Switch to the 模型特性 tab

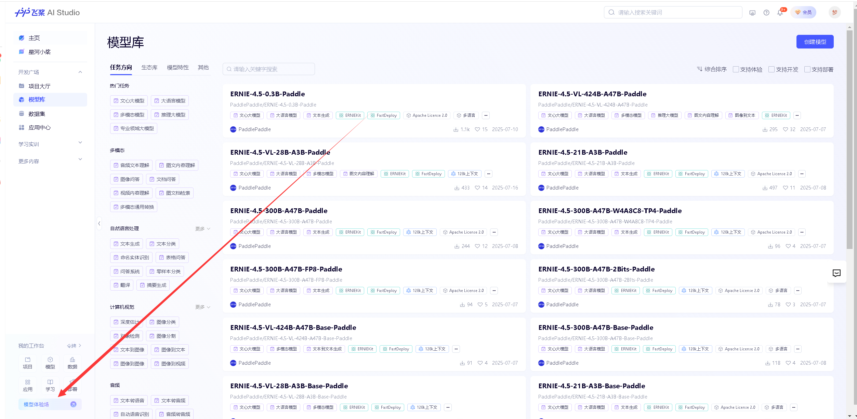(x=178, y=68)
